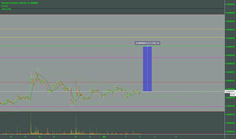Click the Mar month label on time axis
Image resolution: width=236 pixels, height=139 pixels.
(x=105, y=137)
